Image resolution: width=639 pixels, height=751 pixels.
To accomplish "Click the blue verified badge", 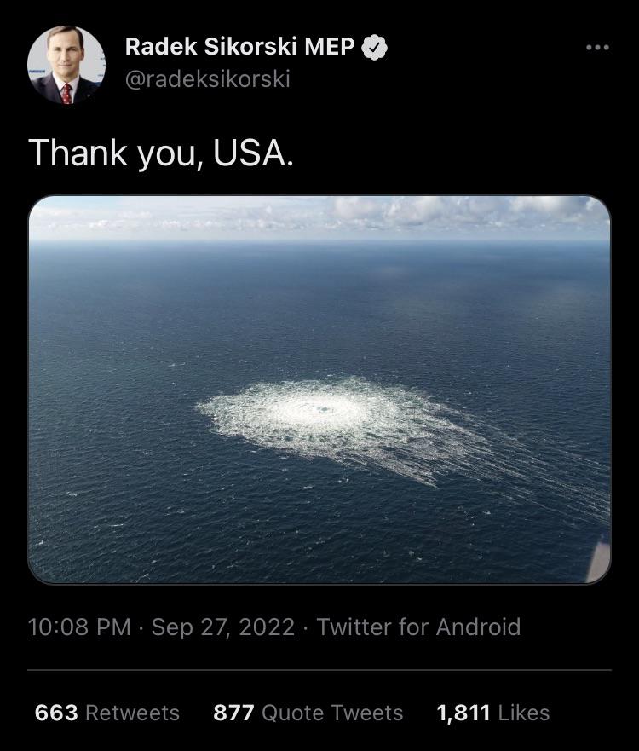I will point(375,48).
